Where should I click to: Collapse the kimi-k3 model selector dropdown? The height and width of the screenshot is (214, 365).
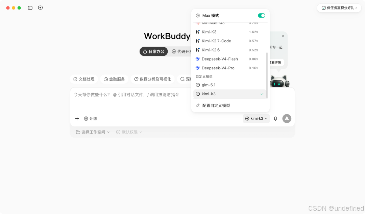256,119
